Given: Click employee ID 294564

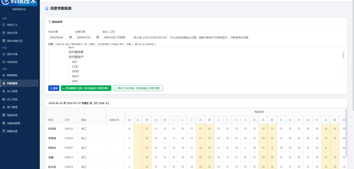Looking at the screenshot, I should click(69, 138).
